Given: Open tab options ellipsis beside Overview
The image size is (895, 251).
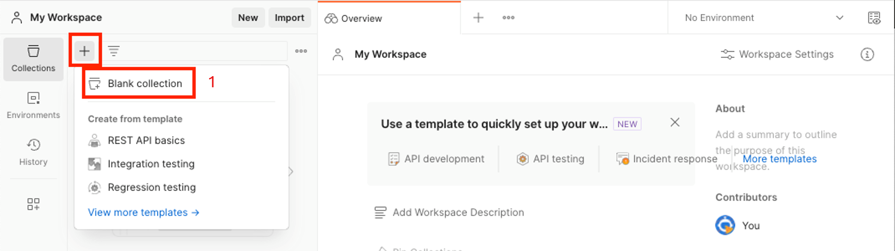Looking at the screenshot, I should 508,18.
